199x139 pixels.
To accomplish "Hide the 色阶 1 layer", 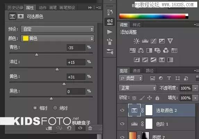I will [x=122, y=124].
